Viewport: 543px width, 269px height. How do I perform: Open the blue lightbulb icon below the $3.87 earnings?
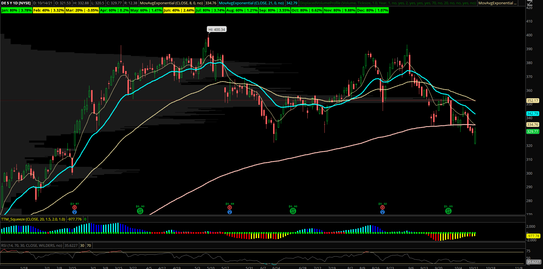click(74, 212)
